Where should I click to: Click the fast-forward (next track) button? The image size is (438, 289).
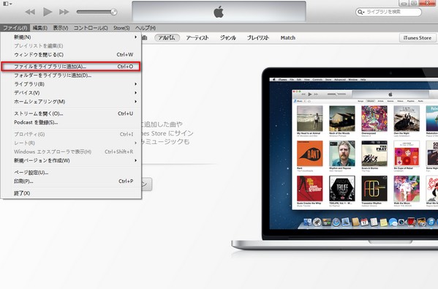64,12
